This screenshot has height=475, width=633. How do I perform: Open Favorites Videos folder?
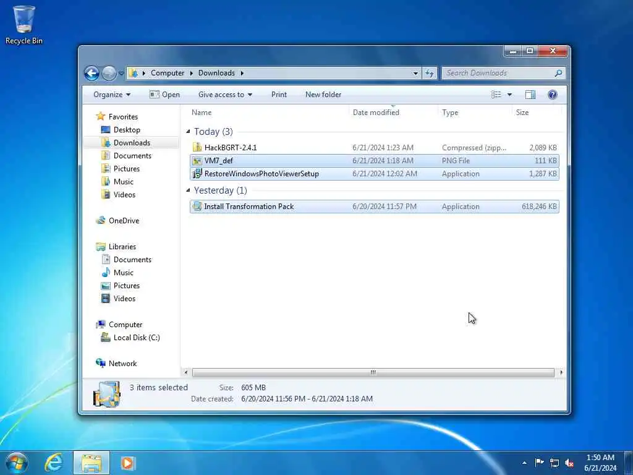click(x=124, y=194)
